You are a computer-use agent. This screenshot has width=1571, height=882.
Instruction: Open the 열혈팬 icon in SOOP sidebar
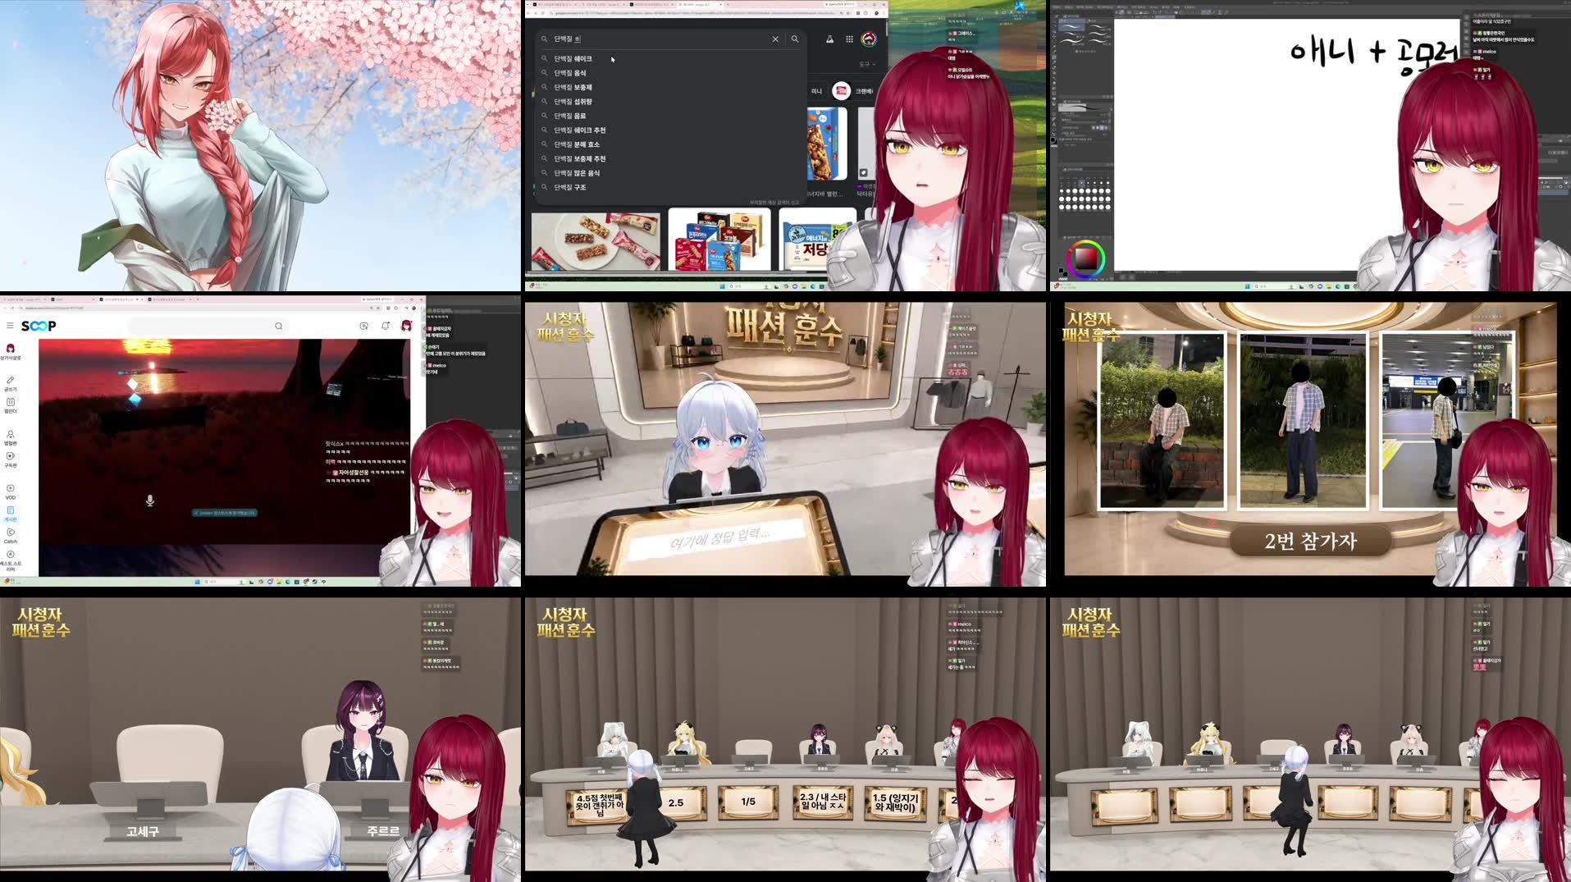click(x=11, y=435)
